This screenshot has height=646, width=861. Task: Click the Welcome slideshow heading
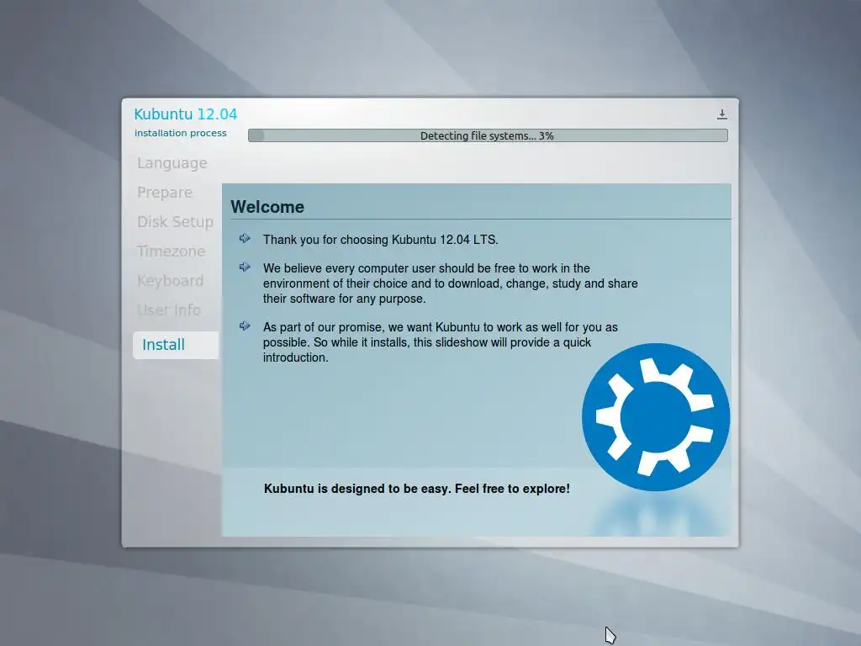pyautogui.click(x=267, y=207)
